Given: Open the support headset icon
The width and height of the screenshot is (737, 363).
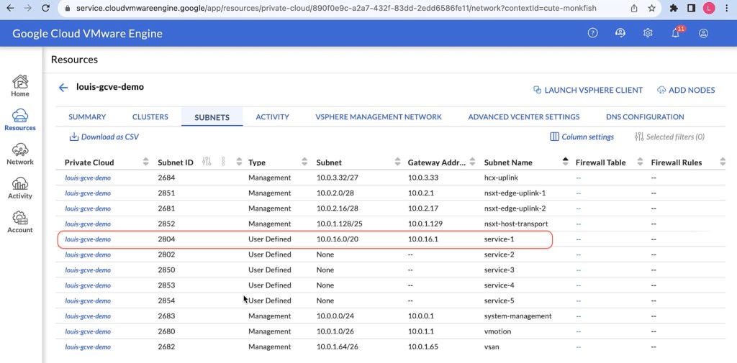Looking at the screenshot, I should [620, 33].
